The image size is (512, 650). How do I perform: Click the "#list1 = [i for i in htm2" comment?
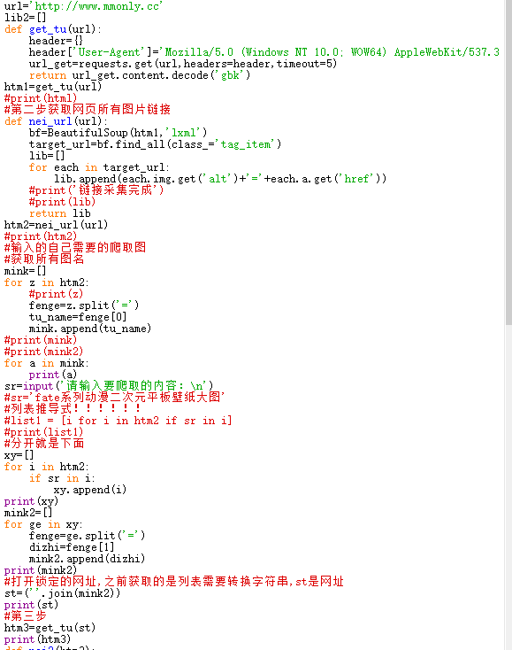tap(118, 421)
